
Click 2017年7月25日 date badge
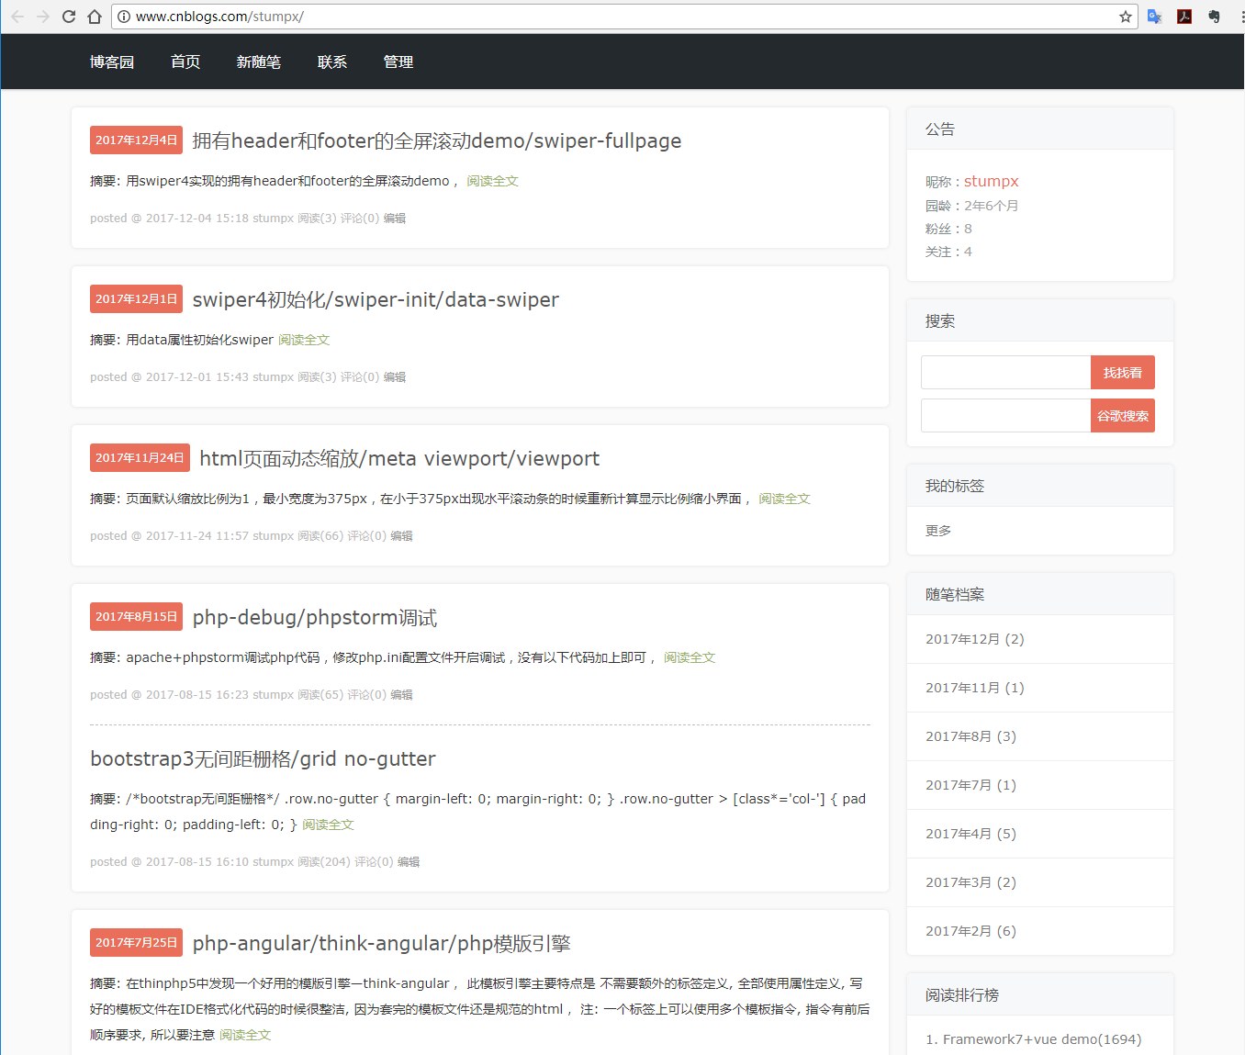point(136,942)
